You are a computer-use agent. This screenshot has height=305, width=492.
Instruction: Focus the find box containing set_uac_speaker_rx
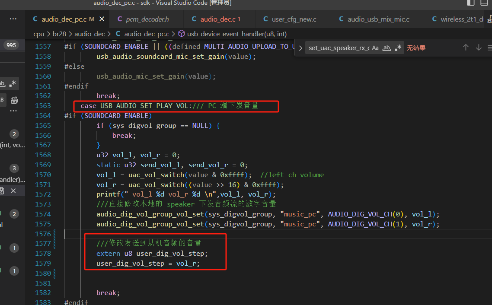tap(339, 48)
